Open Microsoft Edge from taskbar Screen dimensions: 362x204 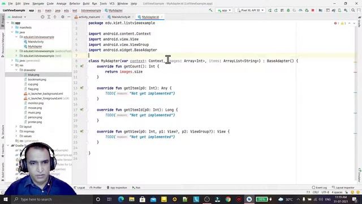121,199
